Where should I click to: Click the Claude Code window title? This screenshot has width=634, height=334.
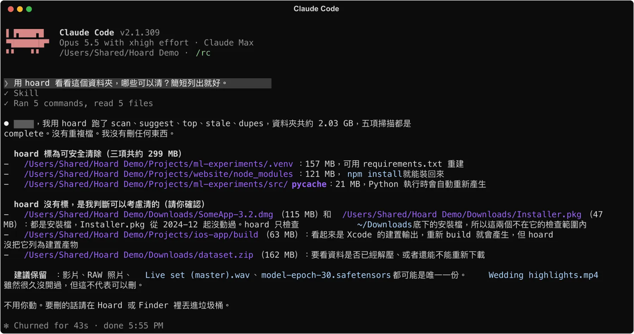[316, 9]
